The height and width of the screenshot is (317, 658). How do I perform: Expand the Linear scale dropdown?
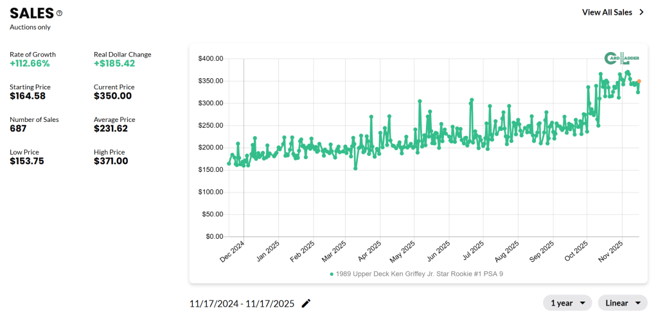click(x=622, y=303)
